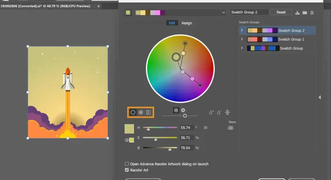Expand Swatch Group 1
Viewport: 331px width, 180px height.
point(242,39)
